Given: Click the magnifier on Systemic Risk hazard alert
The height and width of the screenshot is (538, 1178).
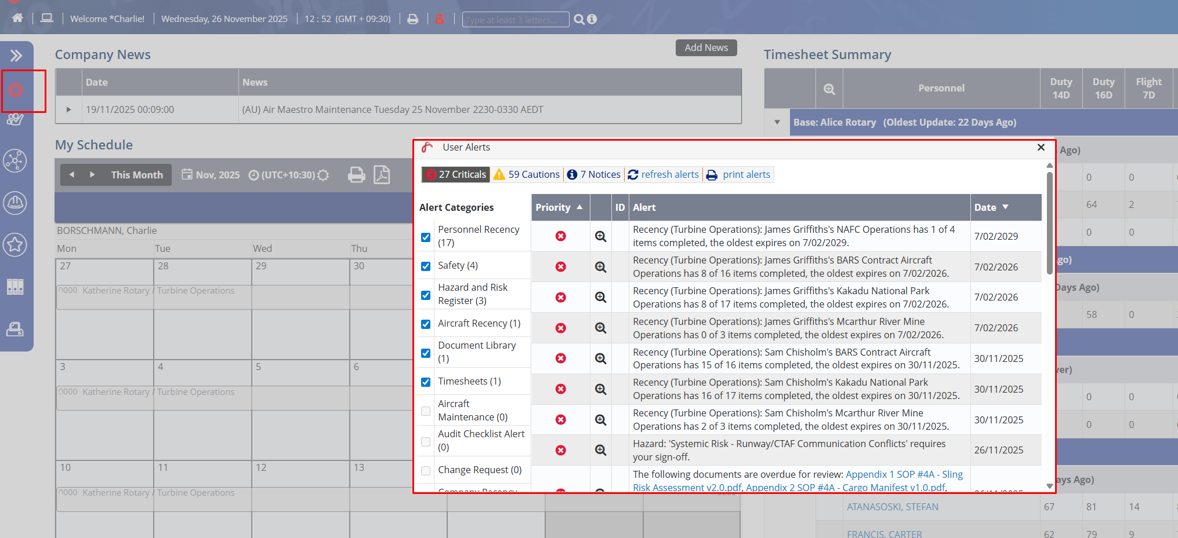Looking at the screenshot, I should coord(600,450).
